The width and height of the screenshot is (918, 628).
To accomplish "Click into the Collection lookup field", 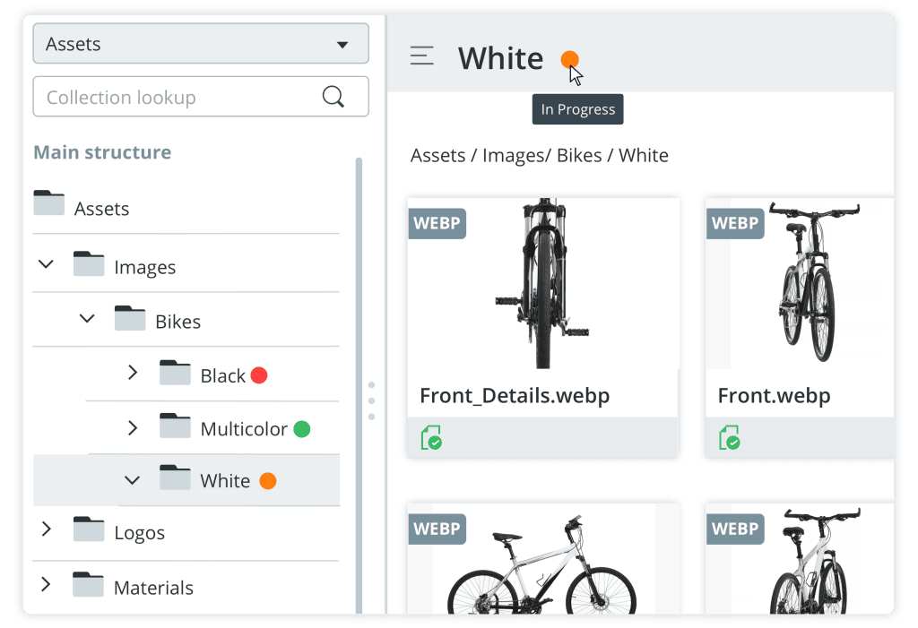I will pyautogui.click(x=179, y=97).
